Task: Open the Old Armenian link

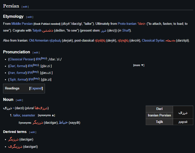Action: (x=39, y=41)
